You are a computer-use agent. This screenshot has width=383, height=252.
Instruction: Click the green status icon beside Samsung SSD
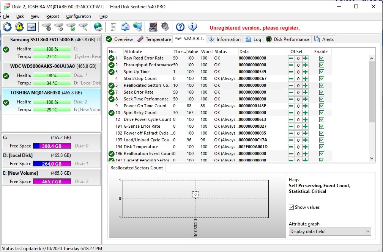(x=6, y=50)
